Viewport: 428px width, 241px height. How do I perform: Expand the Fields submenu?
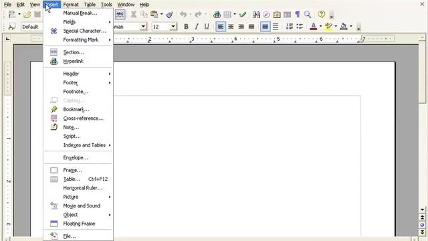coord(78,22)
